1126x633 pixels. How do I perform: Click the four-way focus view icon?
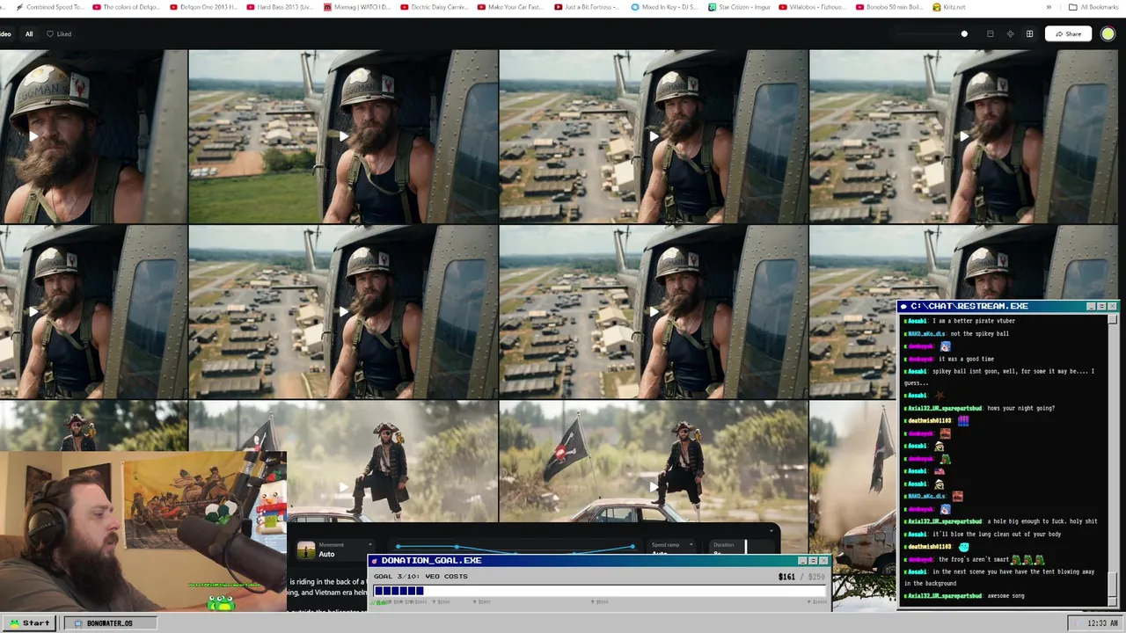coord(1010,34)
